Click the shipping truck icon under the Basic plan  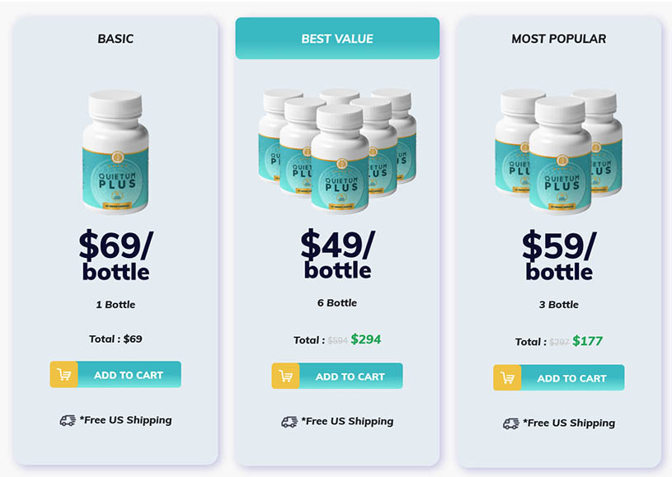[x=68, y=420]
